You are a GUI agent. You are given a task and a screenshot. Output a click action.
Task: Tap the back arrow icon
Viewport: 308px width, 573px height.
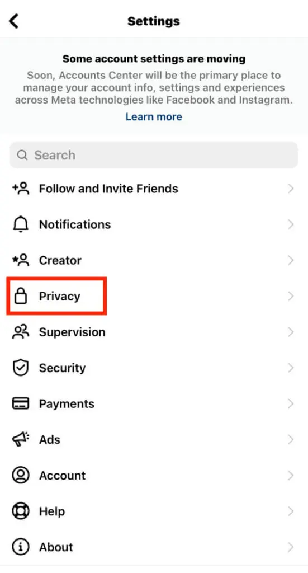coord(14,21)
